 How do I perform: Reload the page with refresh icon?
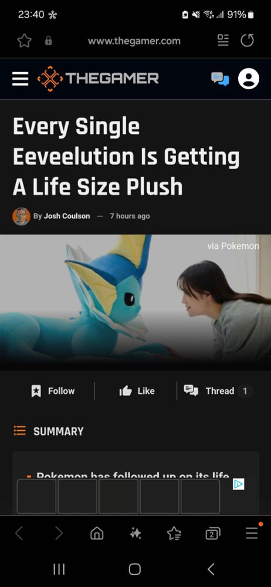coord(247,41)
